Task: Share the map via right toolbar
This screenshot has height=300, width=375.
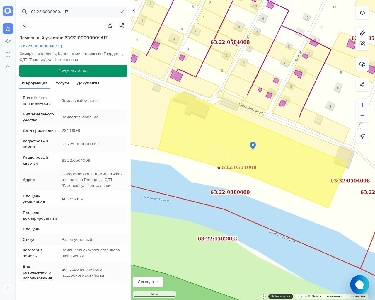Action: point(362,85)
